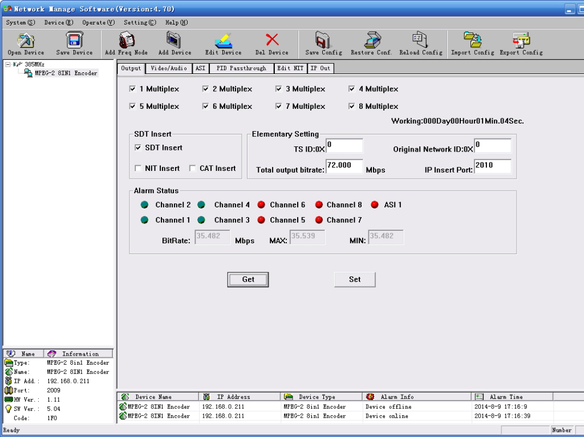
Task: Click the Channel 8 red alarm indicator
Action: [319, 205]
